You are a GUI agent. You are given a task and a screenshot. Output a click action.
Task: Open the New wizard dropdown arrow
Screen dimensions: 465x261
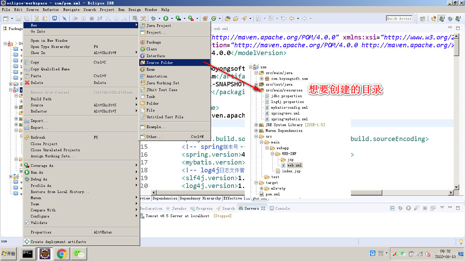point(12,18)
